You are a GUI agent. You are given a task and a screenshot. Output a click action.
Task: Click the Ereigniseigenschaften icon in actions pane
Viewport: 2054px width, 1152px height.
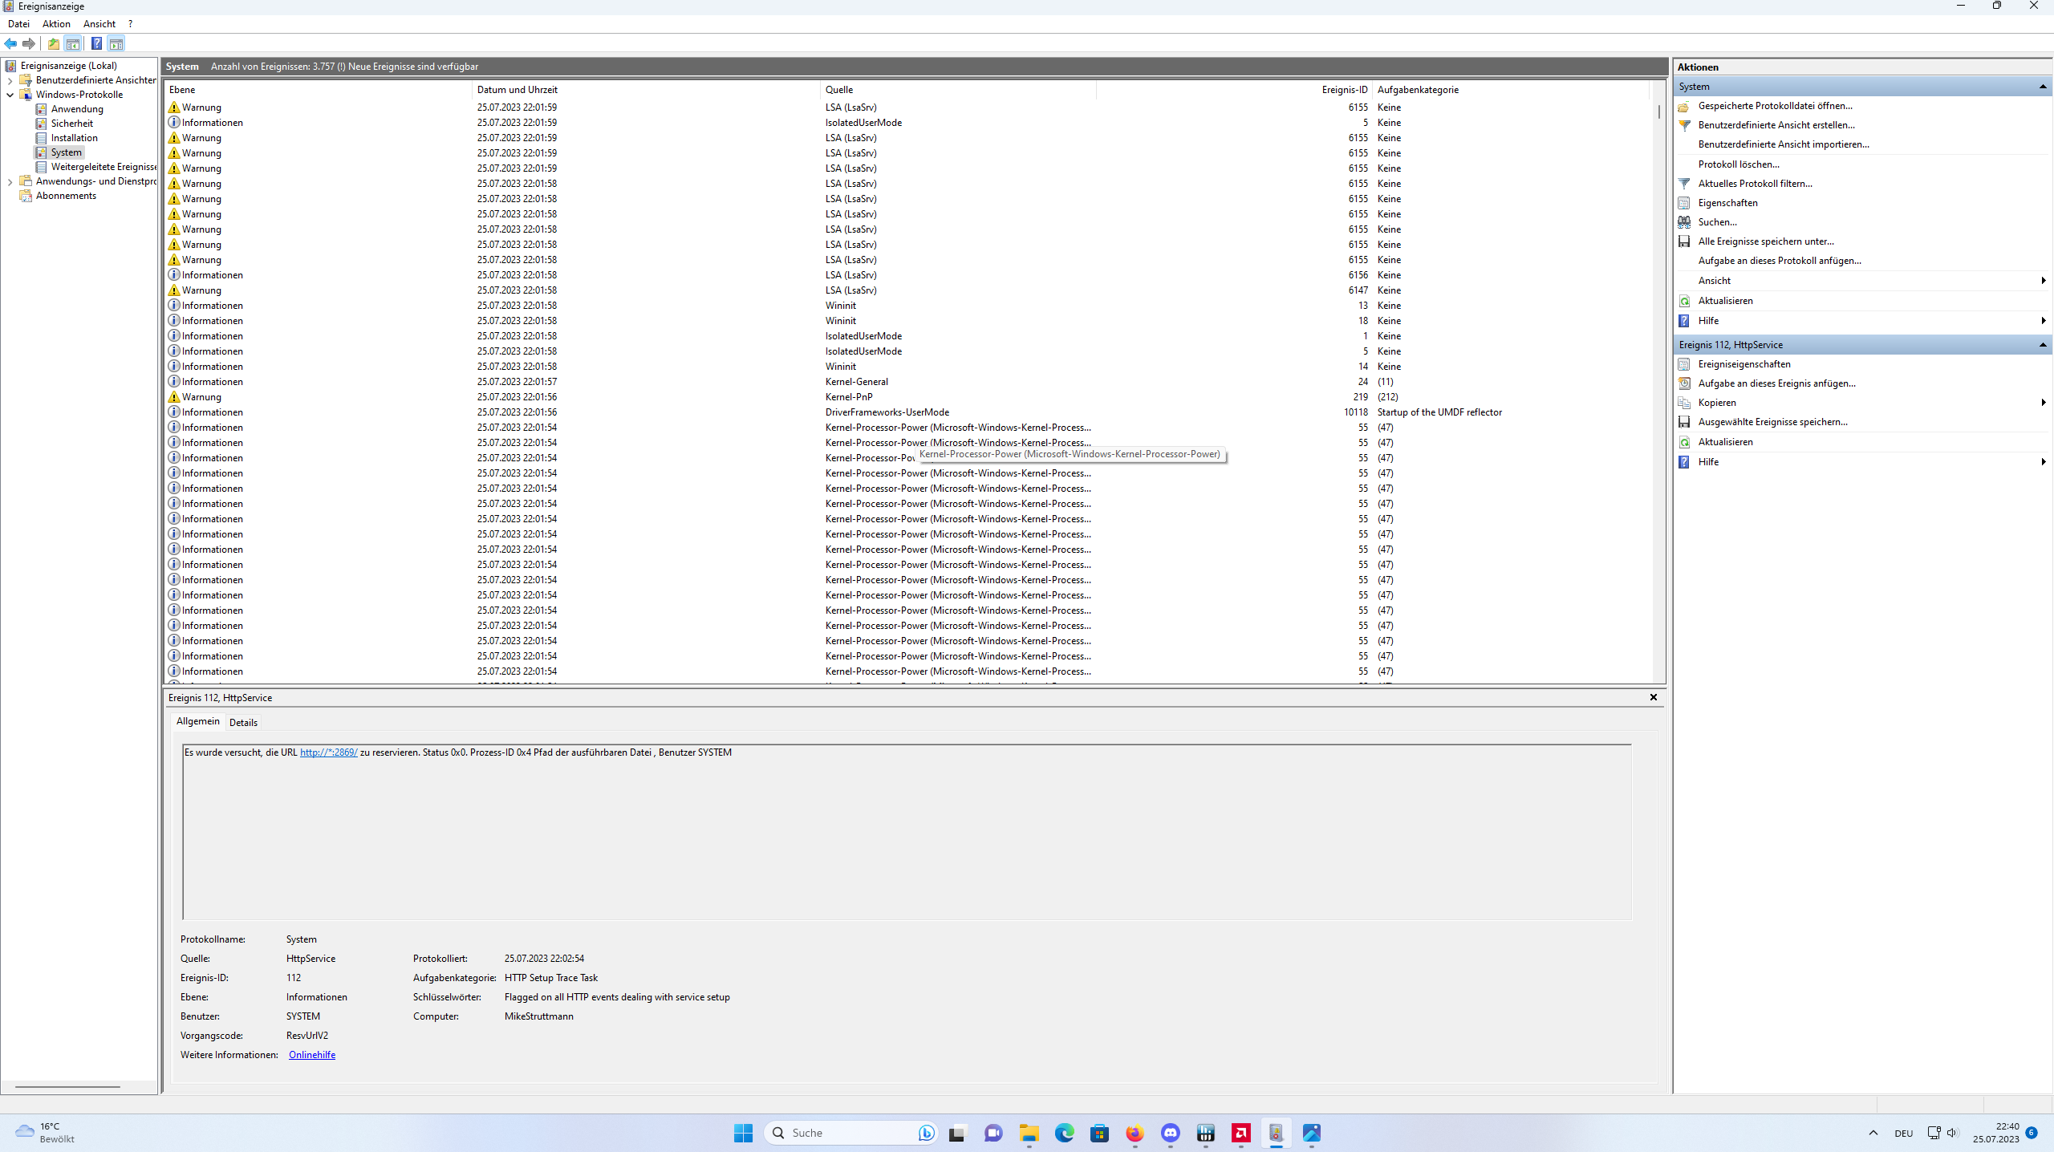[1684, 364]
